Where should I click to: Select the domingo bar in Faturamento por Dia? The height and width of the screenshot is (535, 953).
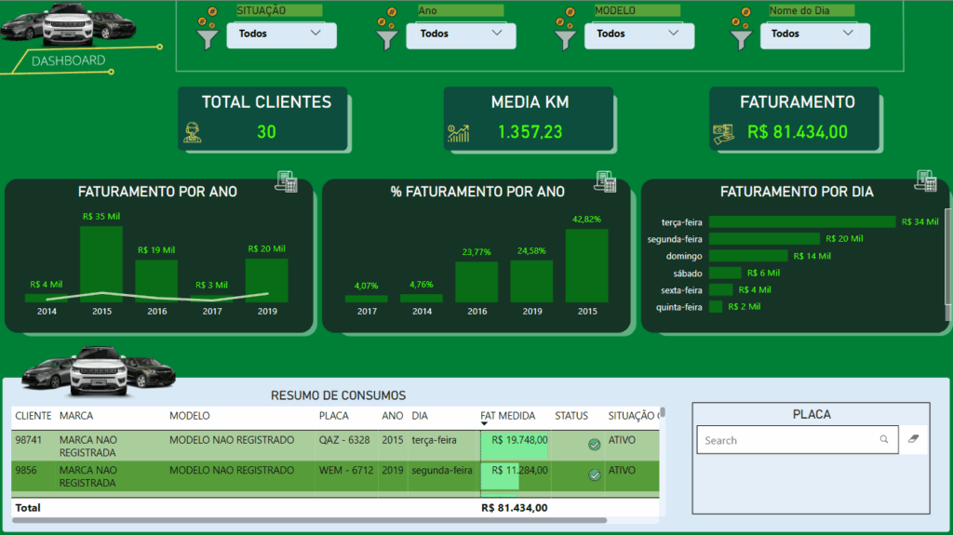[x=748, y=256]
